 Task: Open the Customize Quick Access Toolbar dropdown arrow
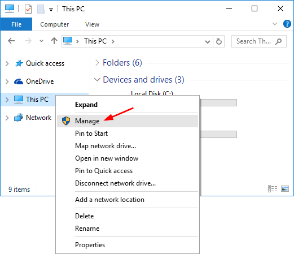[51, 9]
